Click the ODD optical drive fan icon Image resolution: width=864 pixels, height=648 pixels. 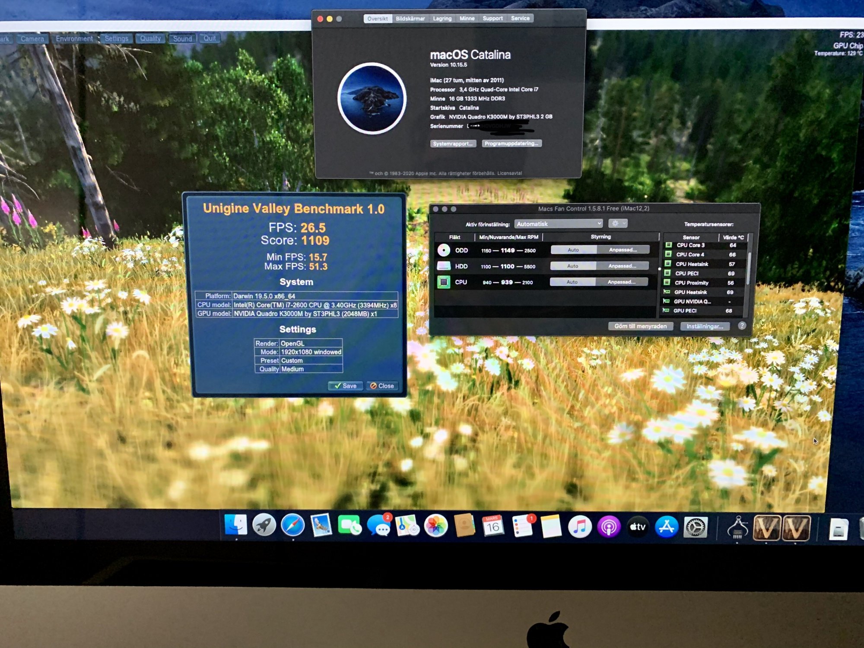[444, 250]
